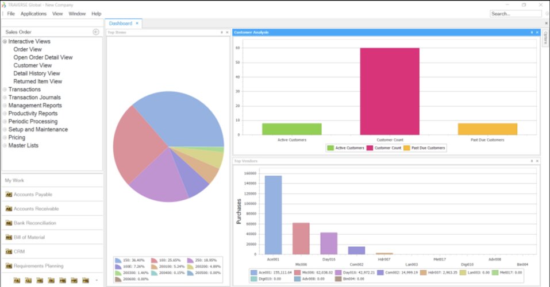
Task: Open the File menu
Action: 11,14
